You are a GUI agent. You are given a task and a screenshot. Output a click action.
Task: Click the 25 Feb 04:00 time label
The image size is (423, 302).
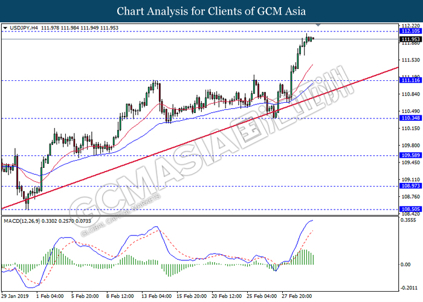[262, 296]
